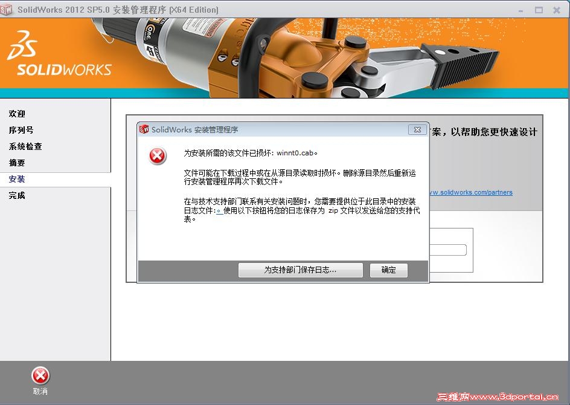Click the SolidWorks 2012 SP5.0 window title
This screenshot has width=570, height=405.
pyautogui.click(x=118, y=10)
